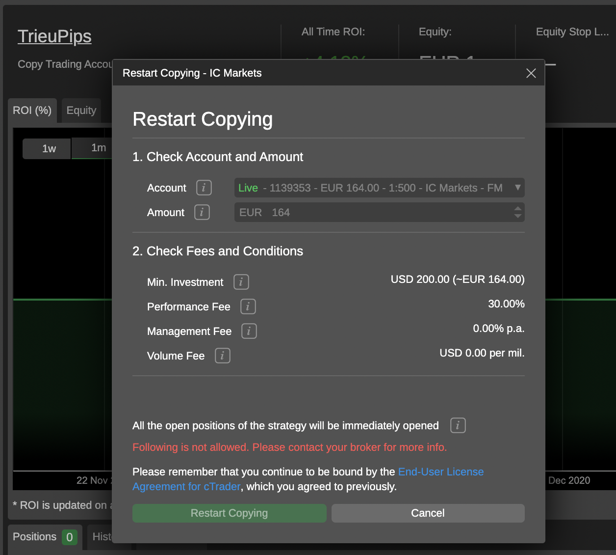The image size is (616, 555).
Task: Show Volume Fee info icon
Action: click(x=223, y=356)
